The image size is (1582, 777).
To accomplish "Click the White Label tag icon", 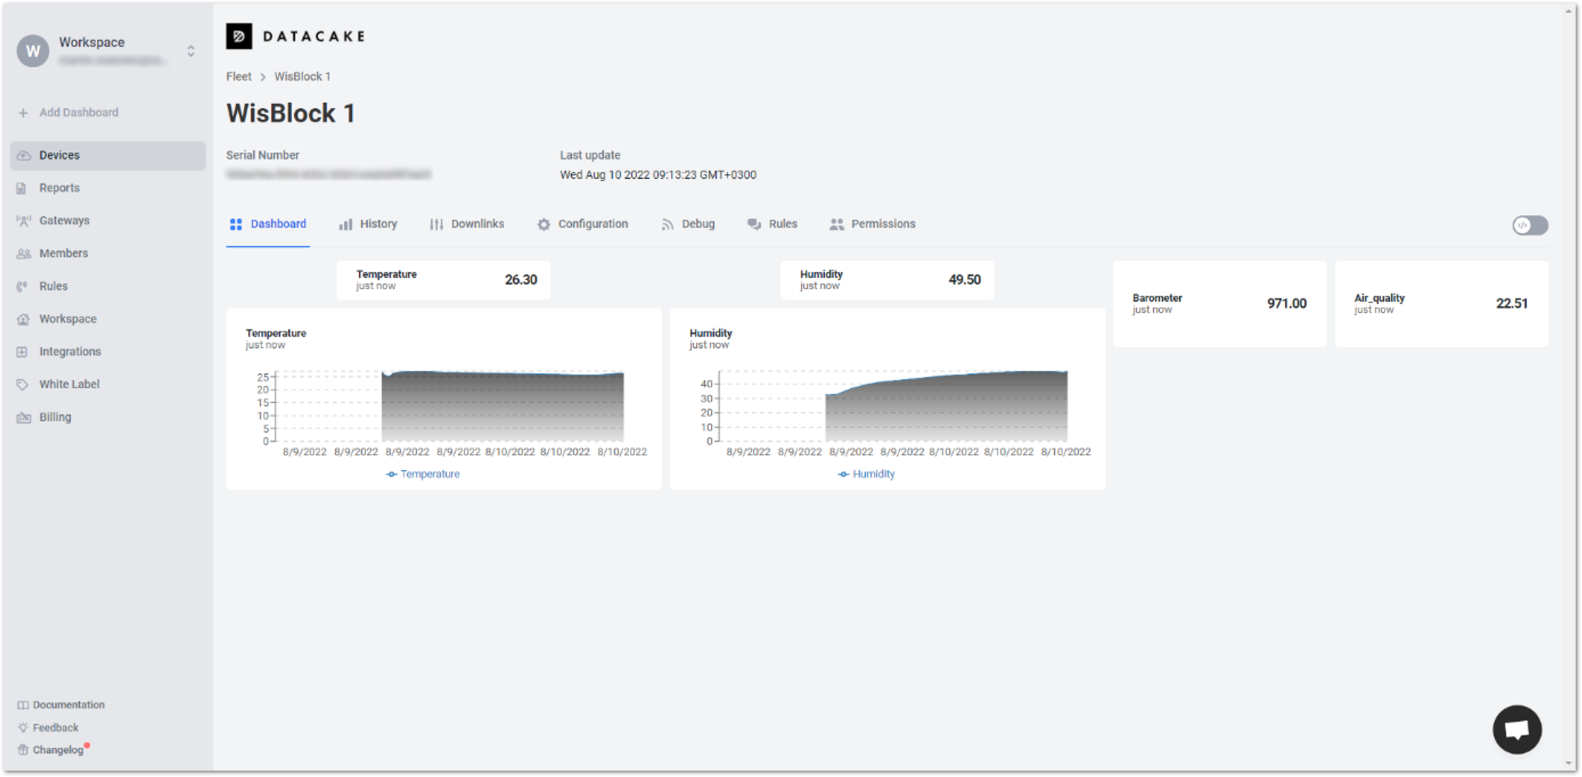I will point(23,385).
